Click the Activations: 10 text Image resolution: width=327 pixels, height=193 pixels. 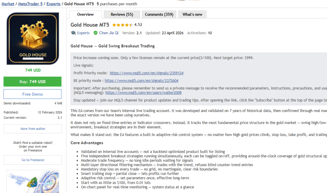(x=199, y=33)
